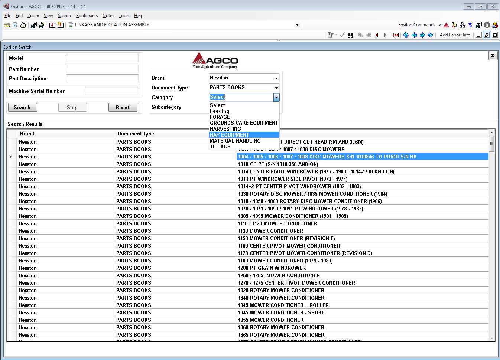Open the Zoom menu
The width and height of the screenshot is (500, 360).
tap(33, 16)
